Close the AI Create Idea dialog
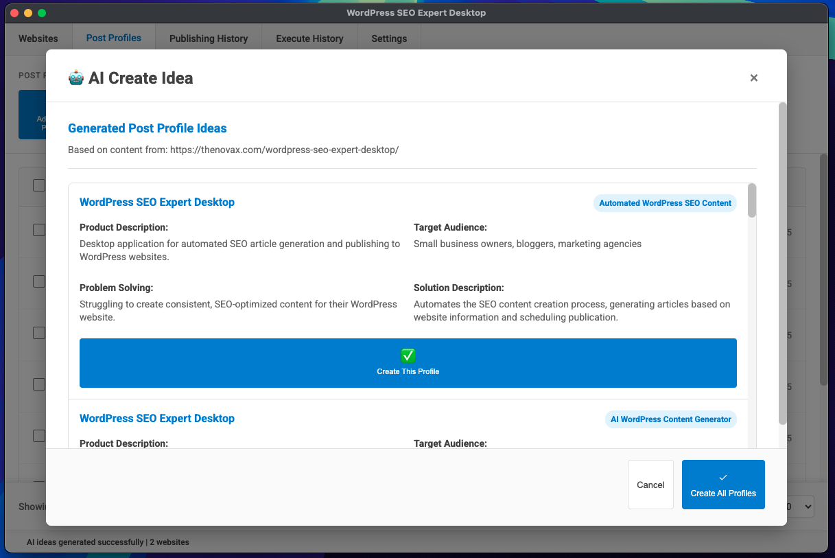Viewport: 835px width, 558px height. click(x=753, y=78)
